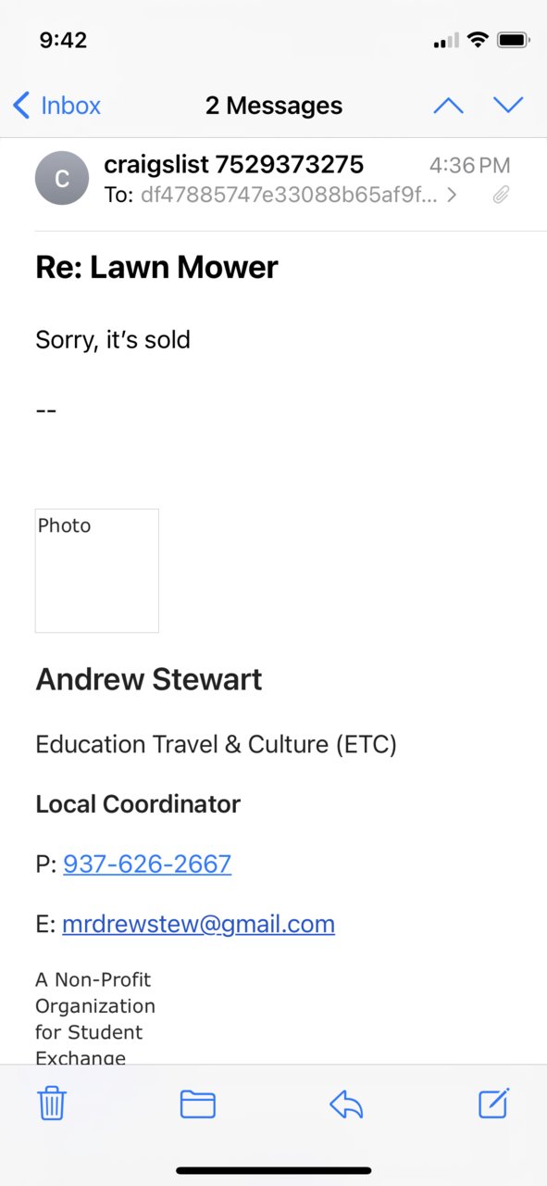Tap the battery status icon
This screenshot has width=547, height=1186.
[513, 41]
